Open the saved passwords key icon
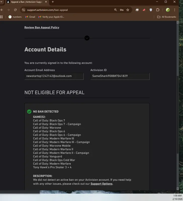The width and height of the screenshot is (183, 201). [121, 10]
